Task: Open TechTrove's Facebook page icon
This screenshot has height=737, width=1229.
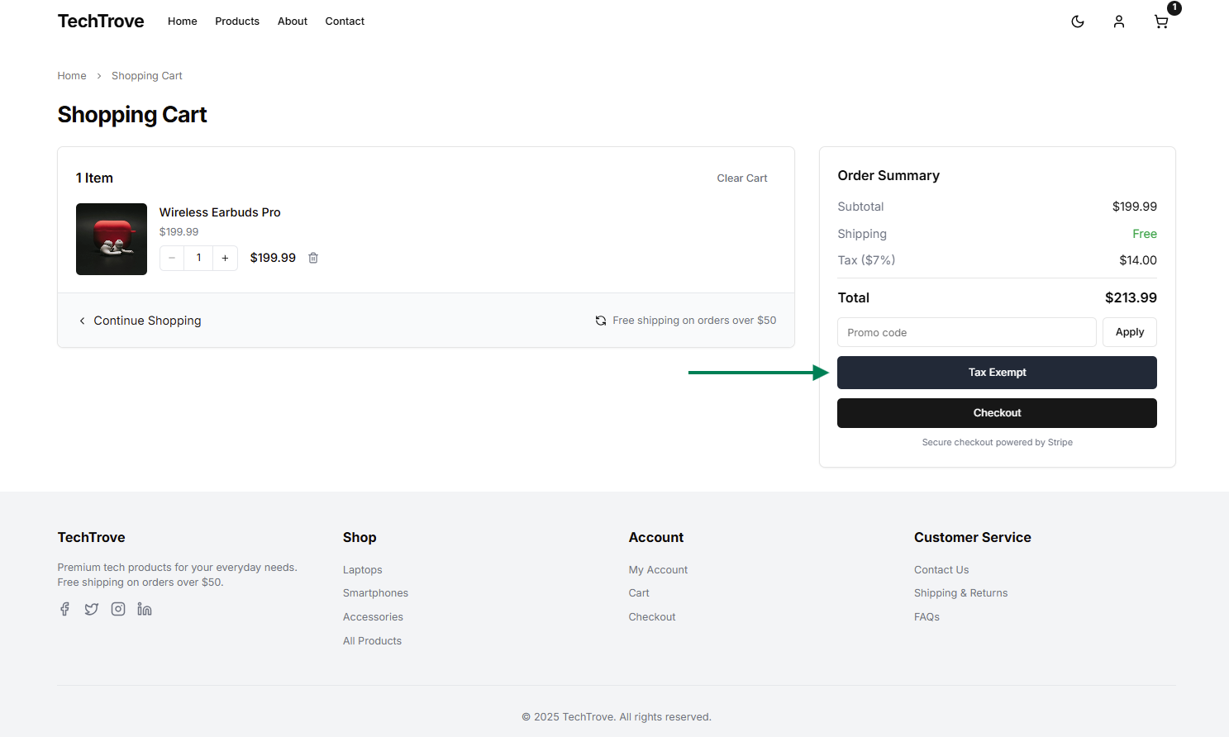Action: coord(64,609)
